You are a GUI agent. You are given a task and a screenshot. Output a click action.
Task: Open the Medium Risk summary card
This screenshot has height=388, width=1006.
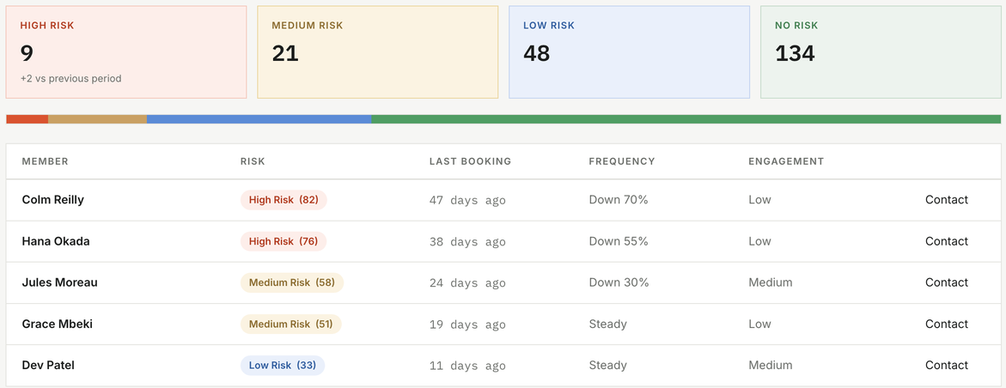(378, 52)
